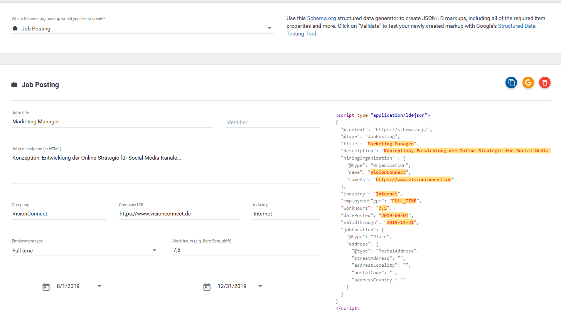Click the "@type": "JobPosting" code line

pos(371,136)
